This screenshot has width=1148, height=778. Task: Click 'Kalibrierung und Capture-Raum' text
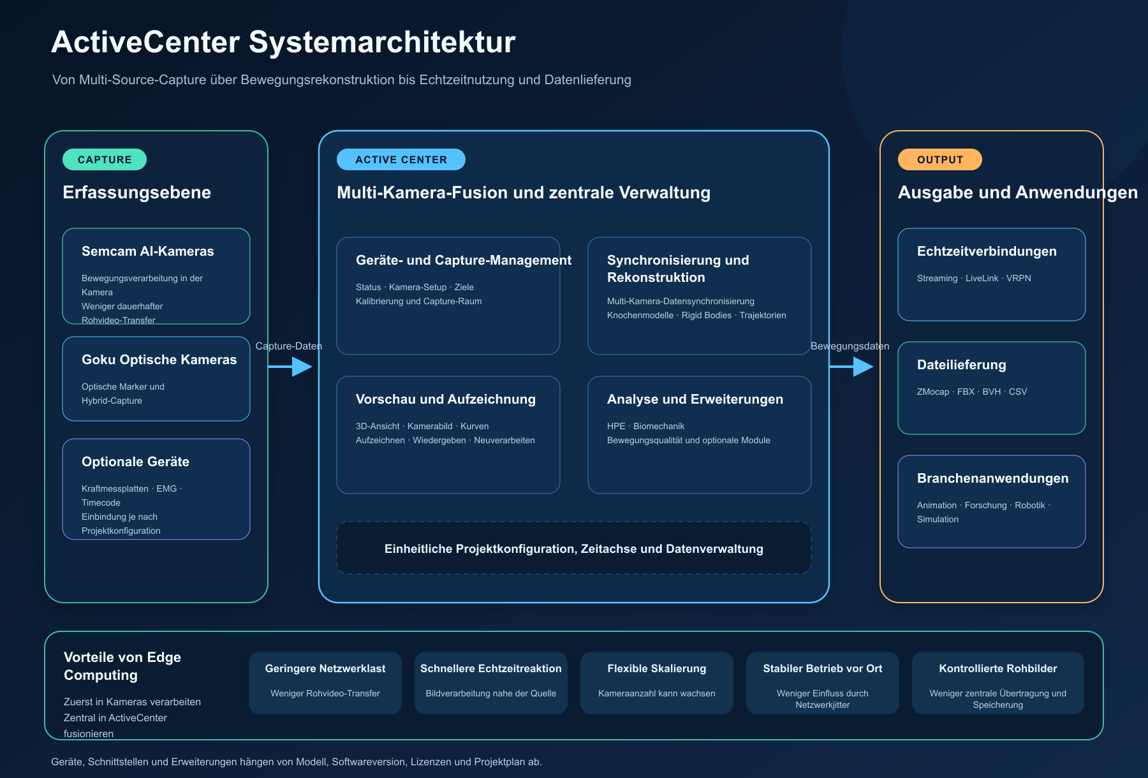(x=419, y=302)
